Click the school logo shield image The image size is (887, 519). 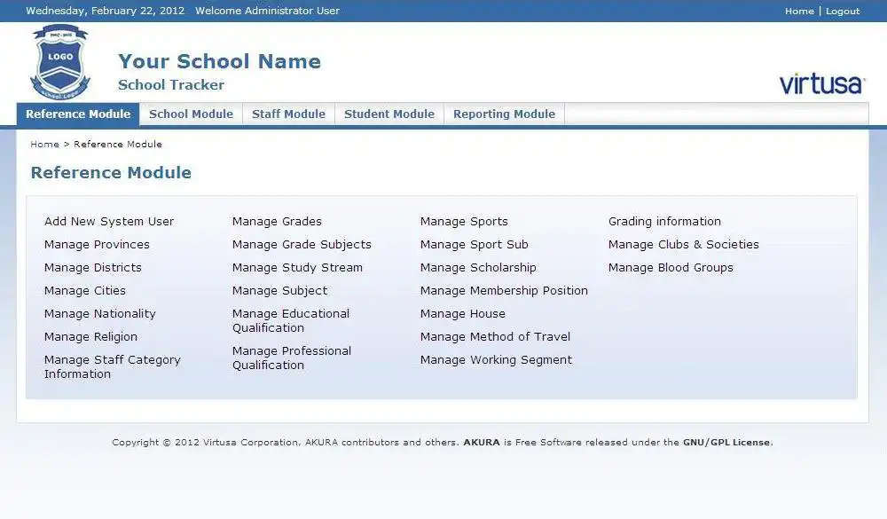click(x=60, y=61)
